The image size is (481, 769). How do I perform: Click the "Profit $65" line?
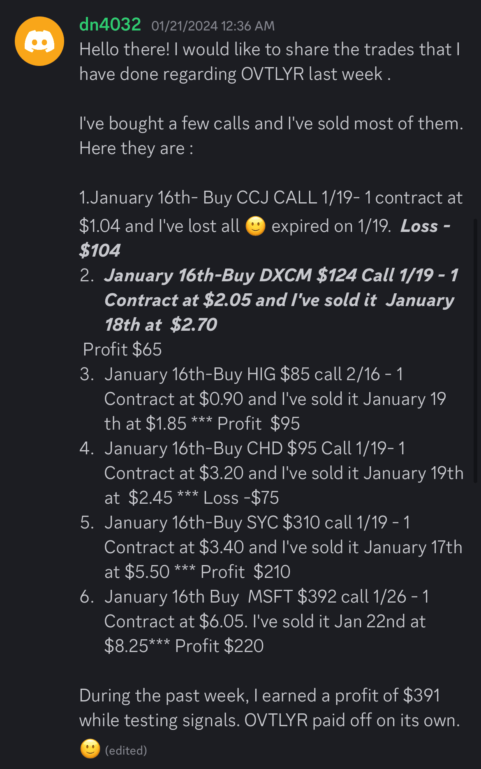pos(123,349)
